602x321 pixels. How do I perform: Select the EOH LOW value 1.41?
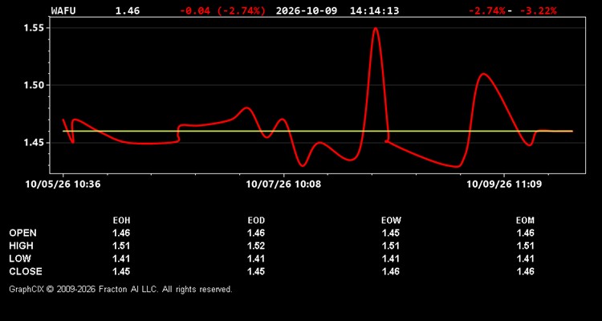click(121, 258)
